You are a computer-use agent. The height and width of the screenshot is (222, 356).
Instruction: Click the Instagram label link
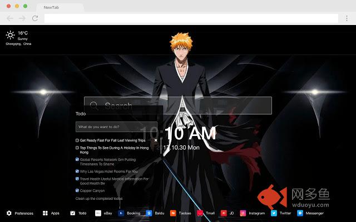click(x=257, y=213)
